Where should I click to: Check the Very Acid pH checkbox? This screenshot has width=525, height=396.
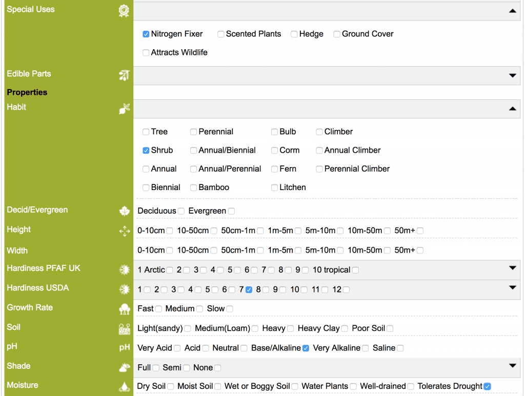(x=177, y=348)
